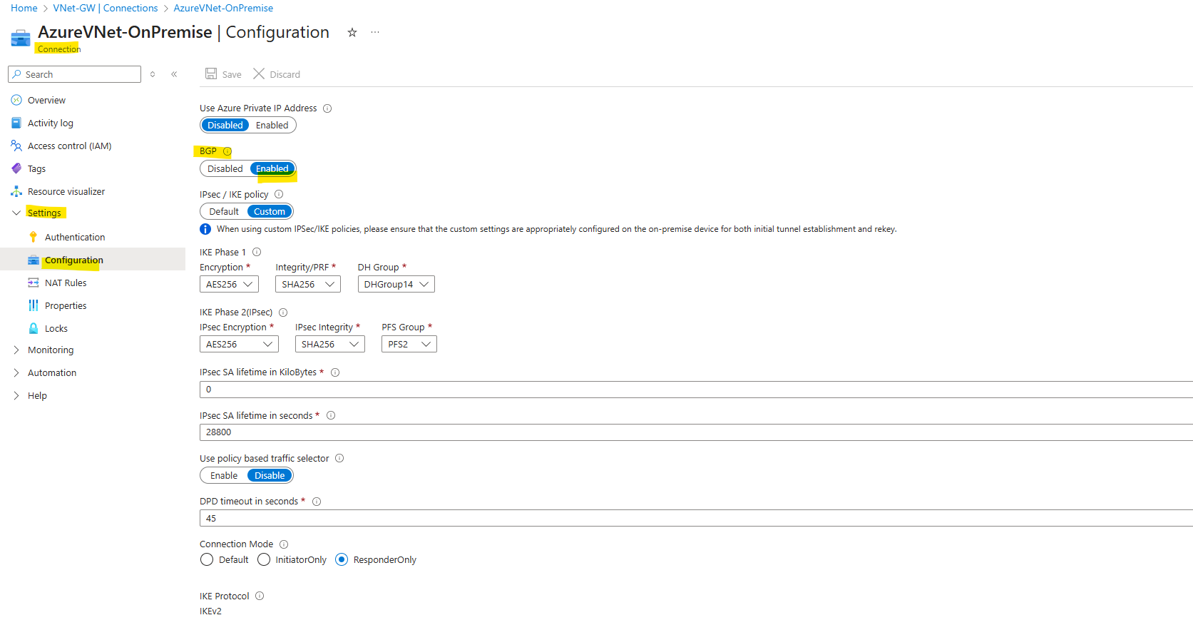This screenshot has width=1193, height=630.
Task: Click info icon next to IPsec SA lifetime in KiloBytes
Action: tap(335, 372)
